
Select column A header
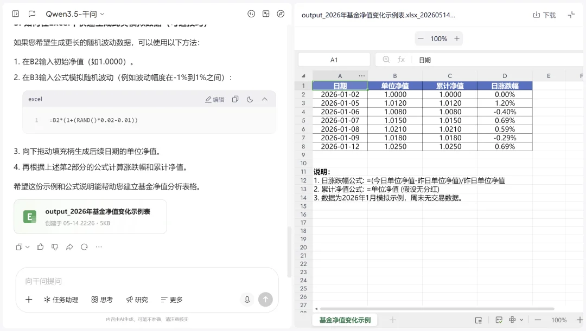coord(340,76)
